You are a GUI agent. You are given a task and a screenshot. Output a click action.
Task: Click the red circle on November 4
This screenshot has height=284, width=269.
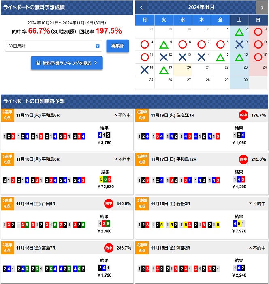144,45
